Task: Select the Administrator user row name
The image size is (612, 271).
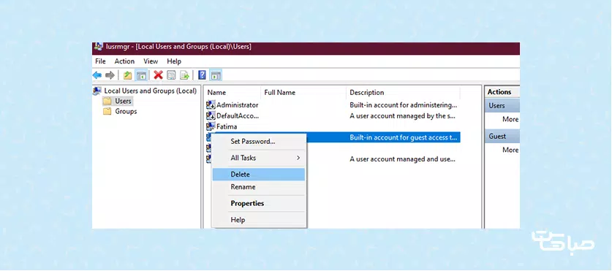Action: click(238, 105)
